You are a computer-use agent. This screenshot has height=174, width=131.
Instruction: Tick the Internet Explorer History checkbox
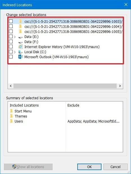tap(11, 46)
